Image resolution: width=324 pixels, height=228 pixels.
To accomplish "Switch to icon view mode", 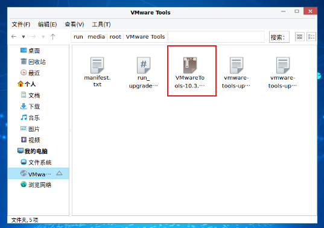I will pyautogui.click(x=300, y=37).
